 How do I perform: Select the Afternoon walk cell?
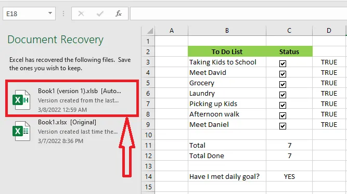[227, 114]
